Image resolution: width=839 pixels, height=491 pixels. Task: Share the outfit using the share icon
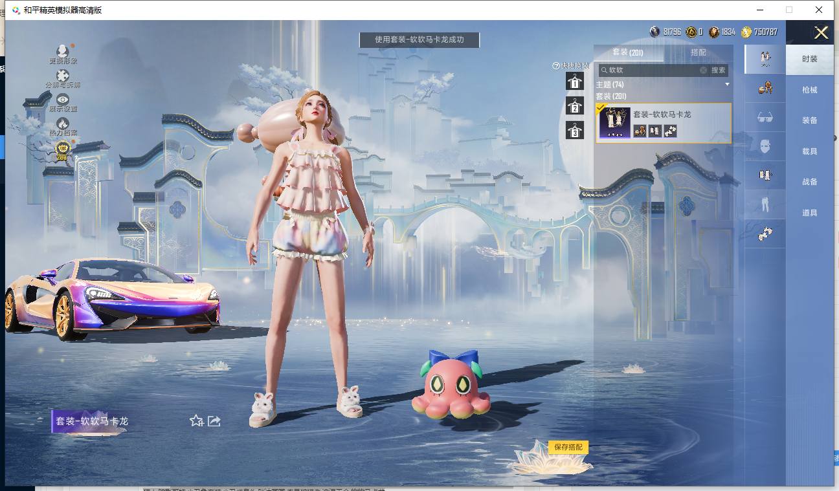[x=214, y=421]
